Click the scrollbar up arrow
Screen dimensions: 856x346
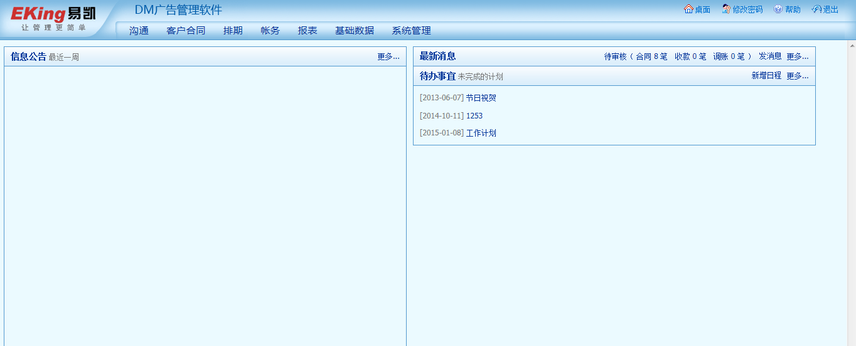coord(852,45)
